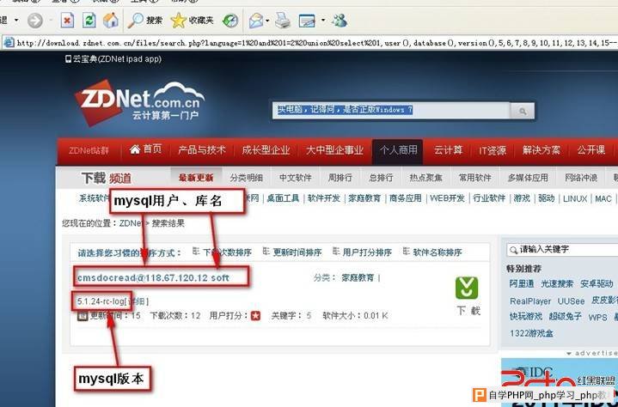
Task: Open the Favorites (收藏夹) star button
Action: (x=192, y=21)
